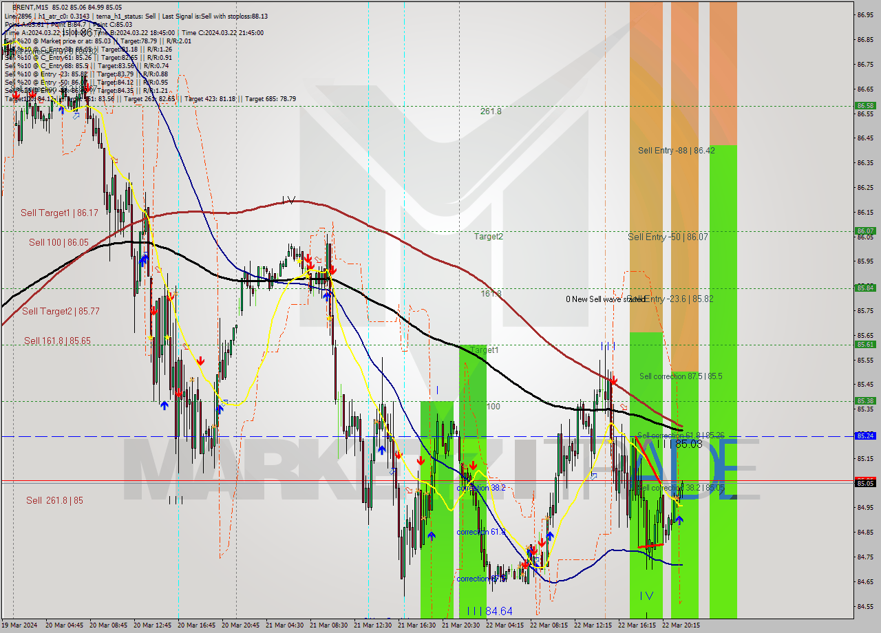Click the 'Target1' label on the chart

[484, 350]
